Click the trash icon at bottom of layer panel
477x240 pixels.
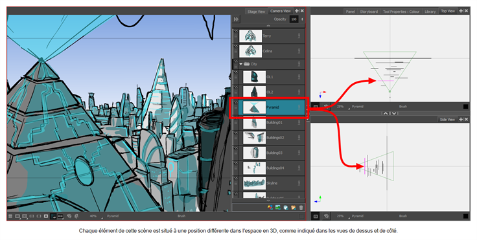[x=301, y=208]
